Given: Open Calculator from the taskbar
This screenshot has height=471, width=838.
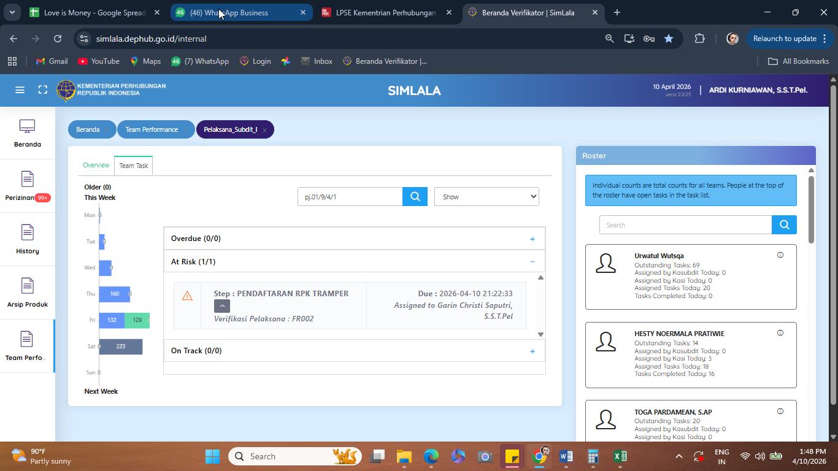Looking at the screenshot, I should click(593, 456).
